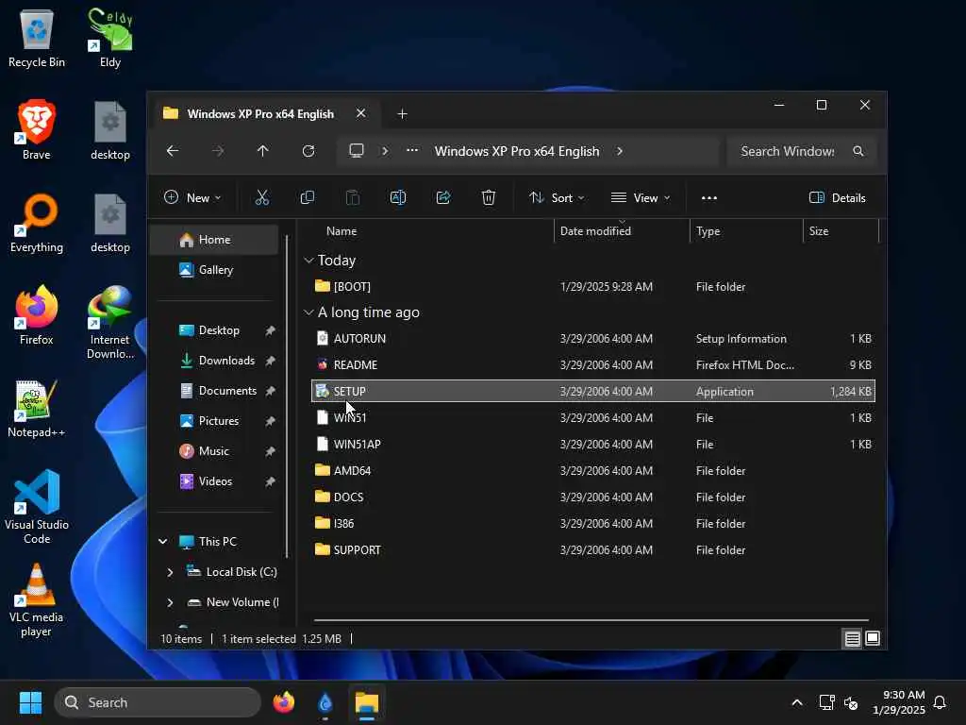The height and width of the screenshot is (725, 966).
Task: Toggle the Details pane
Action: 838,198
